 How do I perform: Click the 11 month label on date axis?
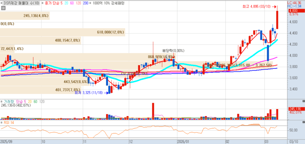pyautogui.click(x=85, y=141)
